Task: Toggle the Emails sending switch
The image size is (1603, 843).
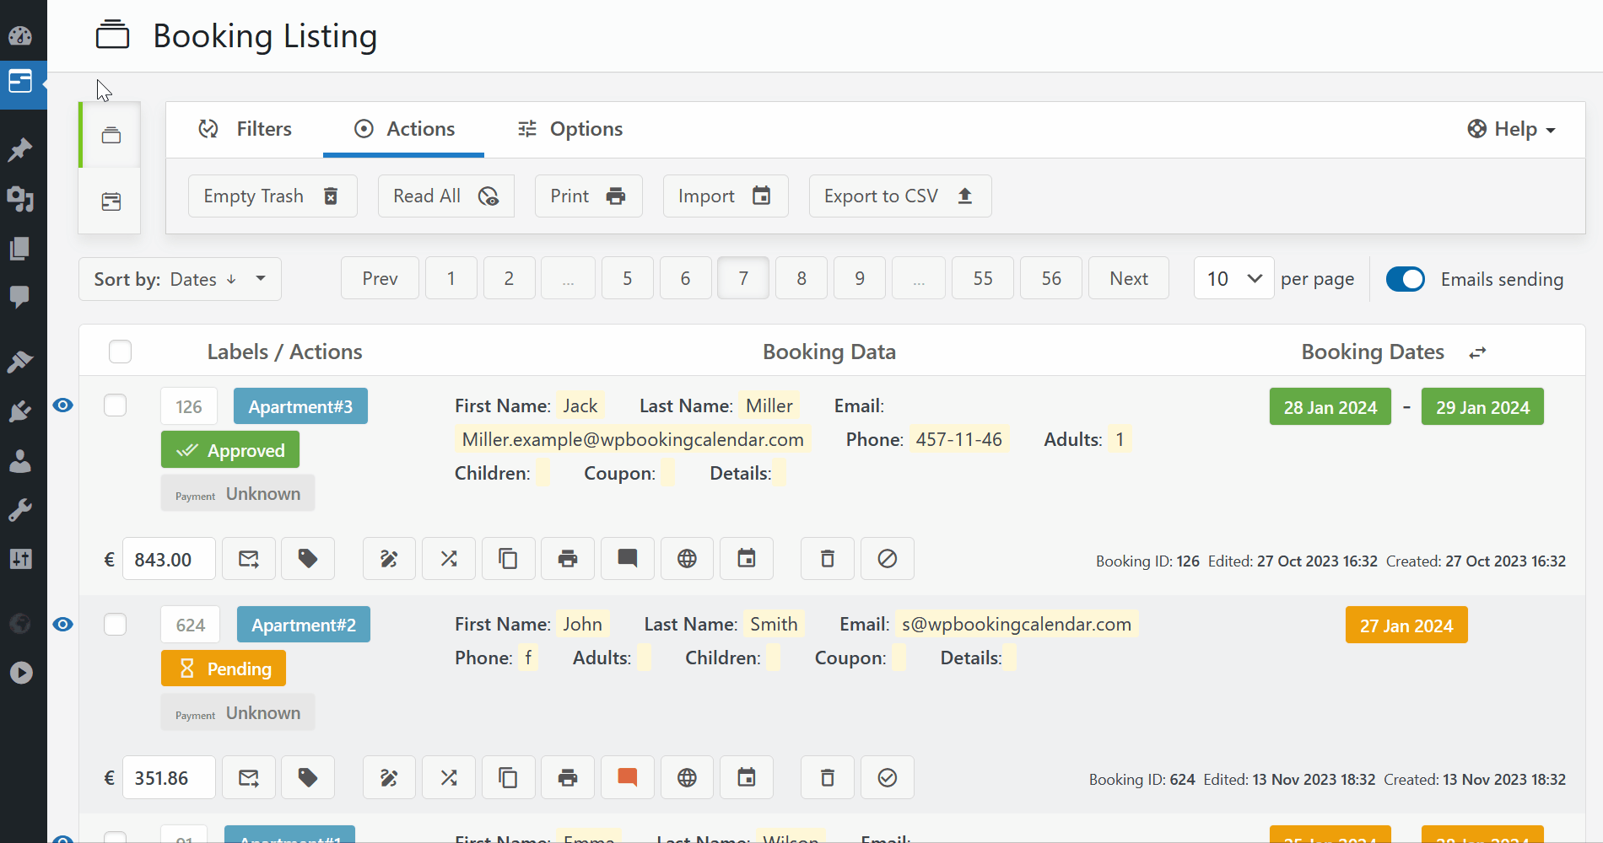Action: point(1405,279)
